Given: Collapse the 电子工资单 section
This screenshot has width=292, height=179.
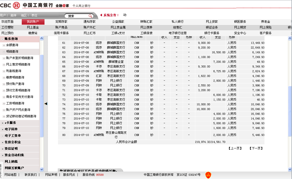Looking at the screenshot, I should pos(2,136).
